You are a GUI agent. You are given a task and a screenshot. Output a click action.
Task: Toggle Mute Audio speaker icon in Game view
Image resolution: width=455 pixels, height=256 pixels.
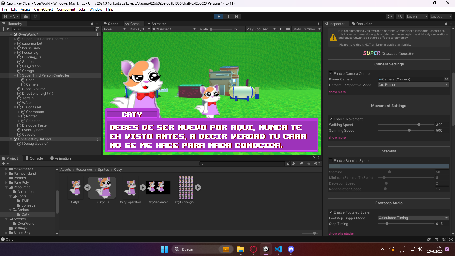point(280,29)
